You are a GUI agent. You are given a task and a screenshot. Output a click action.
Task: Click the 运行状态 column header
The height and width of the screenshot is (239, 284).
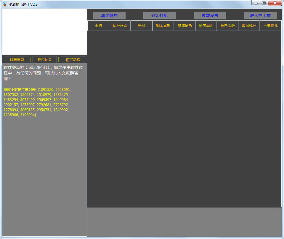click(120, 26)
